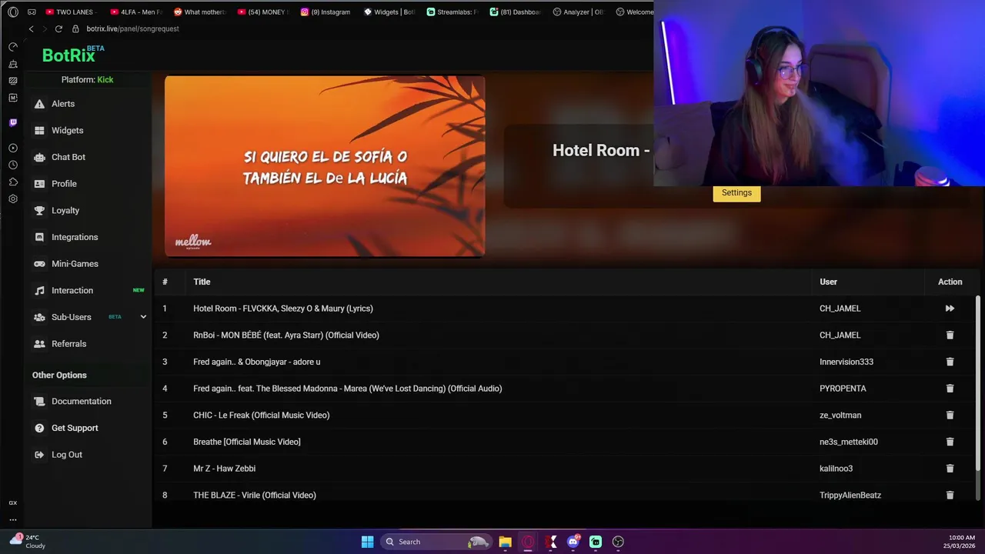The width and height of the screenshot is (985, 554).
Task: Open the Windows Start button
Action: coord(367,542)
